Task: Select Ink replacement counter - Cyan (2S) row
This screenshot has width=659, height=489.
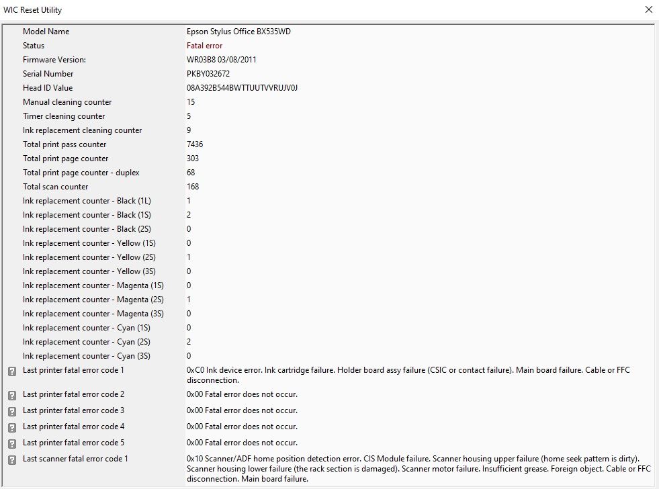Action: click(x=328, y=342)
